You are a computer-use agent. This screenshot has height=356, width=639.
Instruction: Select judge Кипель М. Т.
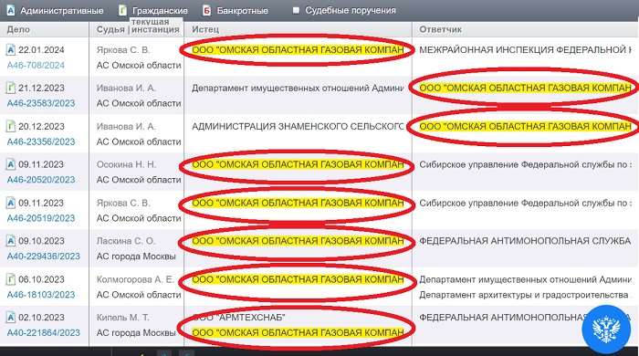click(x=122, y=318)
